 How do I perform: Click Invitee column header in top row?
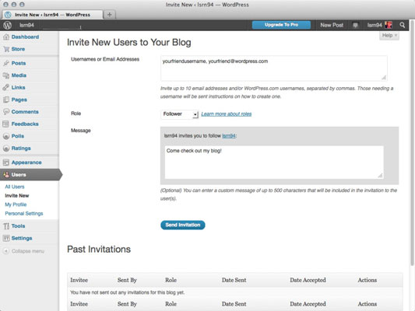(x=79, y=280)
